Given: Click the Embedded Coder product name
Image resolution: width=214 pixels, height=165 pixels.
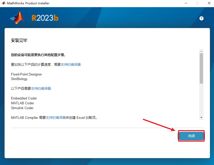Looking at the screenshot, I should (24, 98).
